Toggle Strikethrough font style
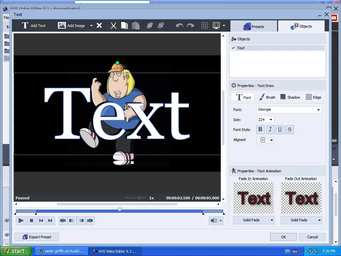 290,130
